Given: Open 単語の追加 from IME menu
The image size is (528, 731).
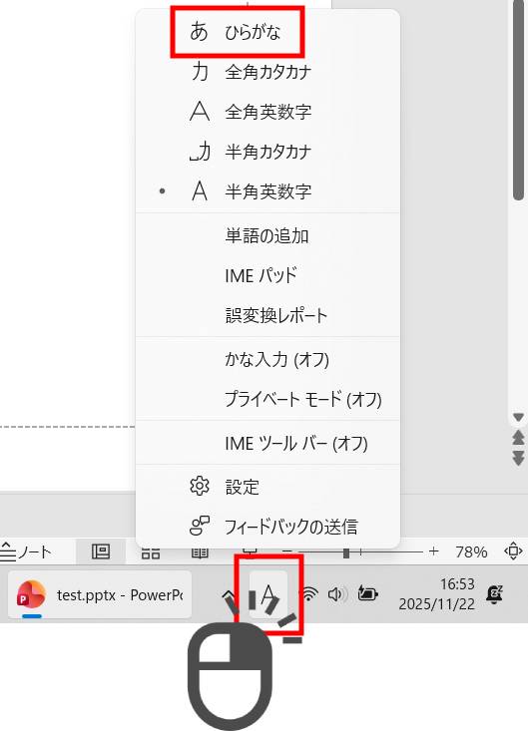Looking at the screenshot, I should [267, 235].
